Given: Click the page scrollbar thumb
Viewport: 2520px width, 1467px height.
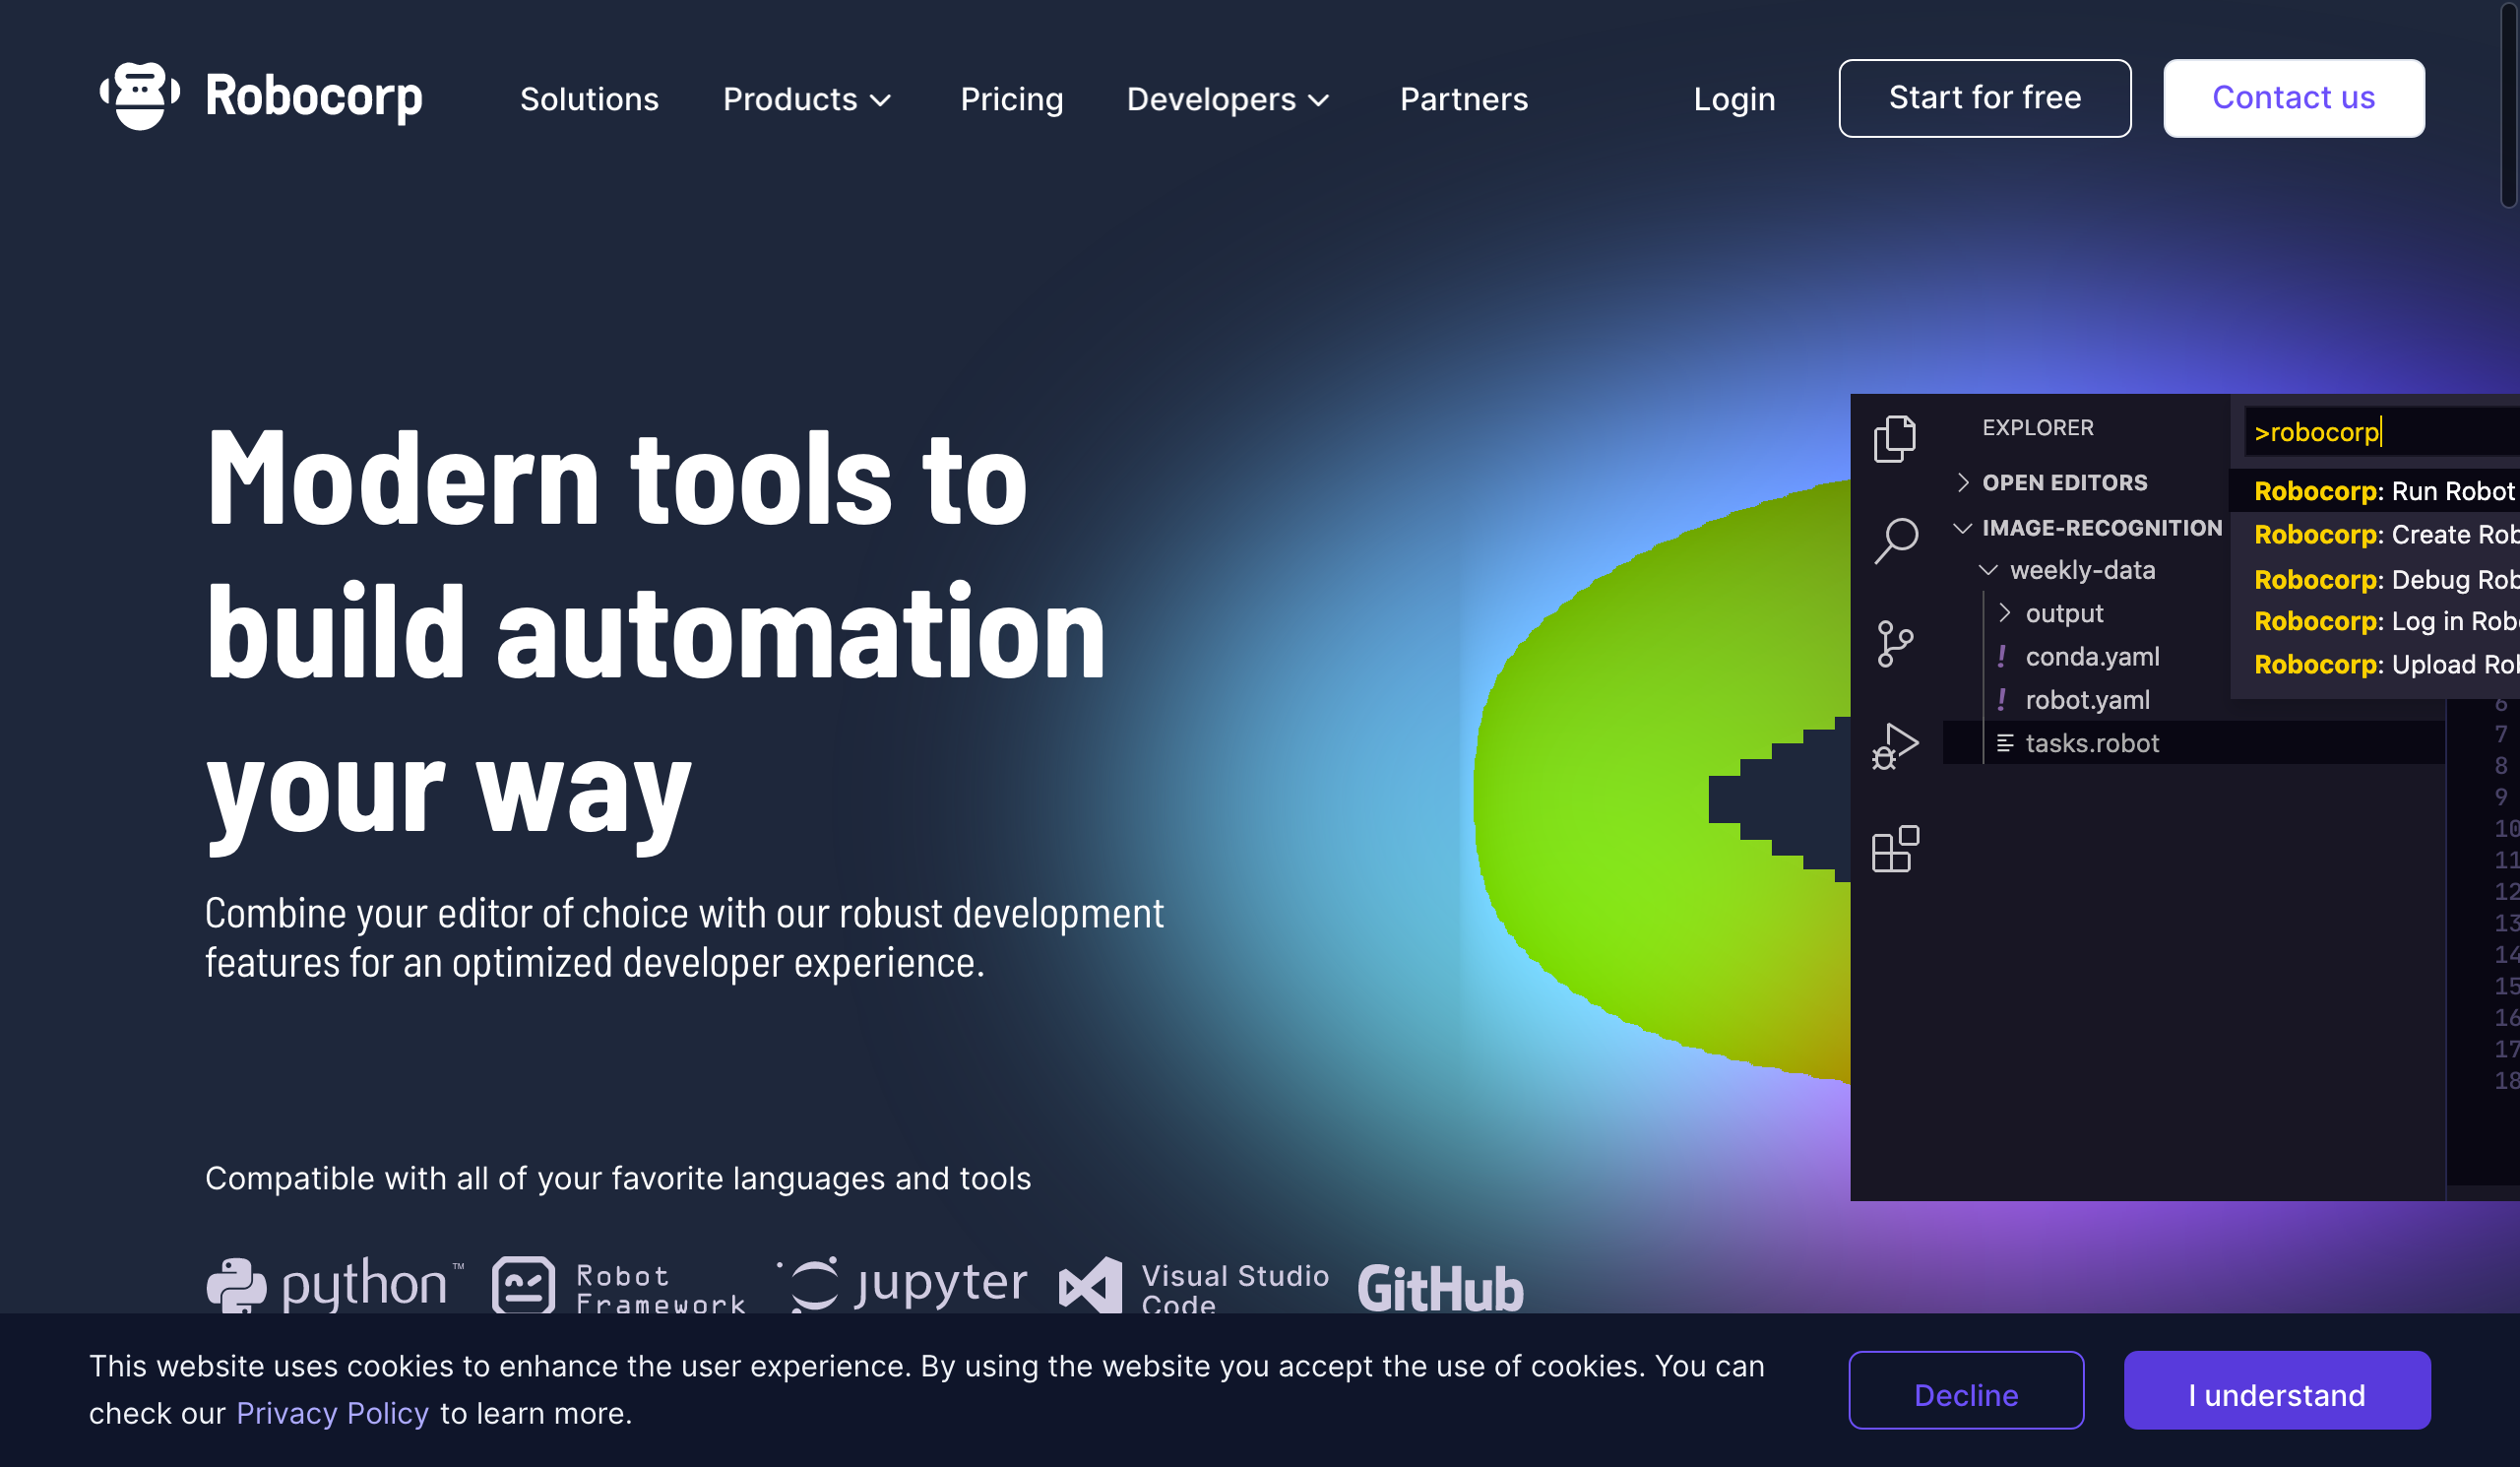Looking at the screenshot, I should 2508,104.
